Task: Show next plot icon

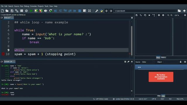Action: [163, 15]
